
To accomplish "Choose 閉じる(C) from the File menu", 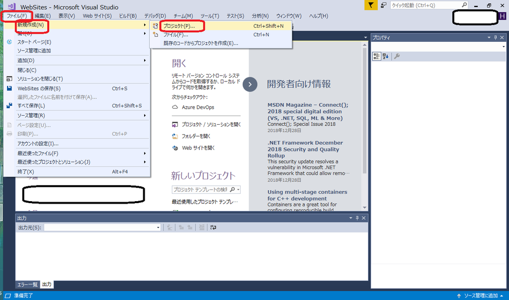I will point(77,70).
